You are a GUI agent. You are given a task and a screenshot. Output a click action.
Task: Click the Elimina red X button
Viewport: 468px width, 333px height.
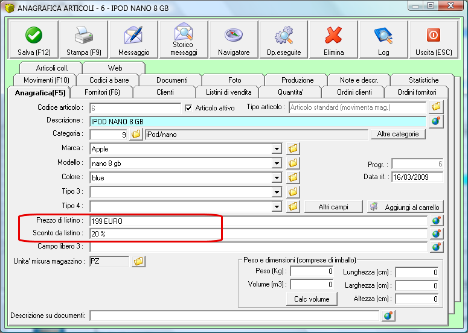pyautogui.click(x=334, y=39)
